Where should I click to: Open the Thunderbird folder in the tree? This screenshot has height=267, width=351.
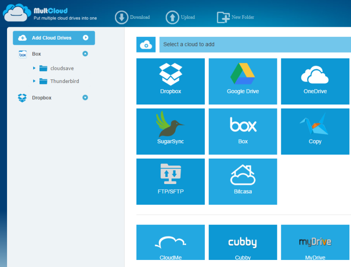point(64,81)
